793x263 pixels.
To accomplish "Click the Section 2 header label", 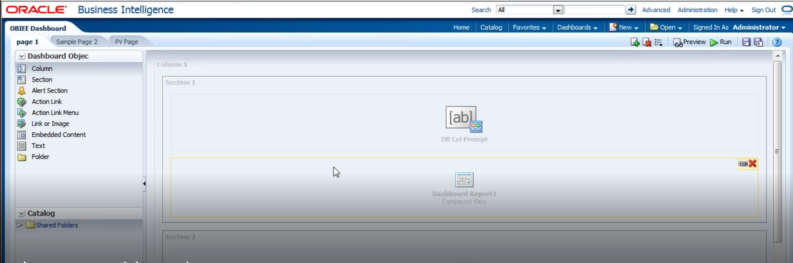I will point(180,237).
